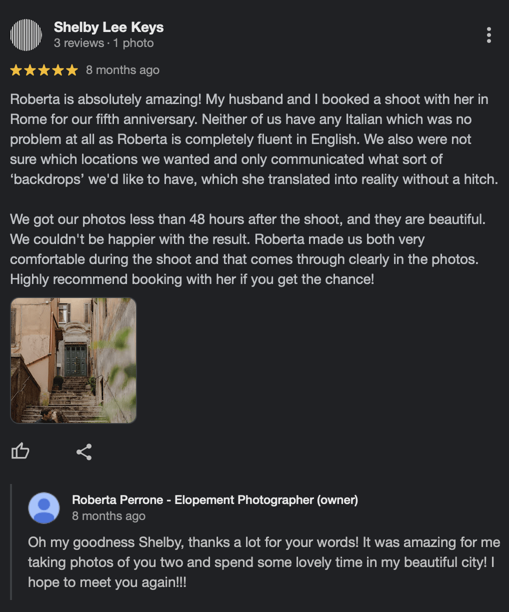
Task: Click the paragraph starting "We got our photos"
Action: (x=247, y=239)
